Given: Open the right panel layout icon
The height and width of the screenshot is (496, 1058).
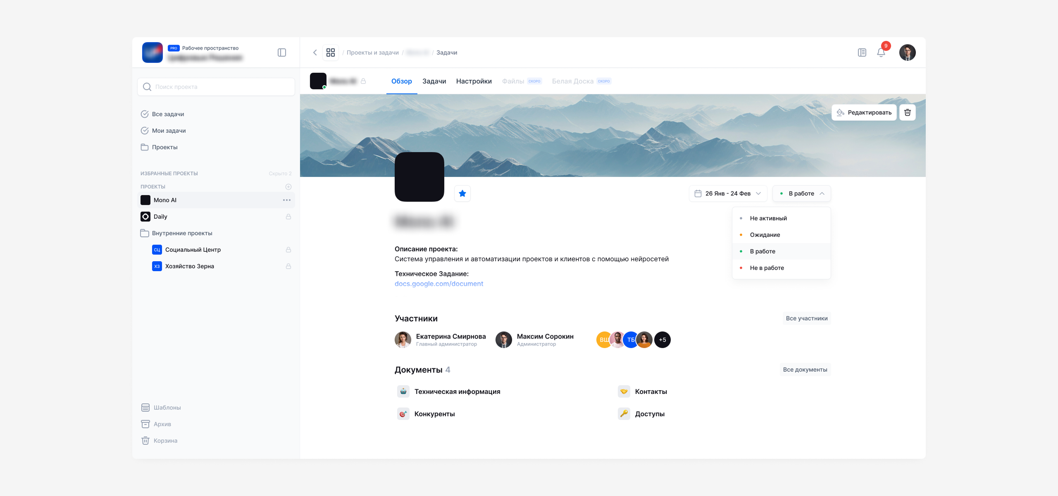Looking at the screenshot, I should click(862, 52).
